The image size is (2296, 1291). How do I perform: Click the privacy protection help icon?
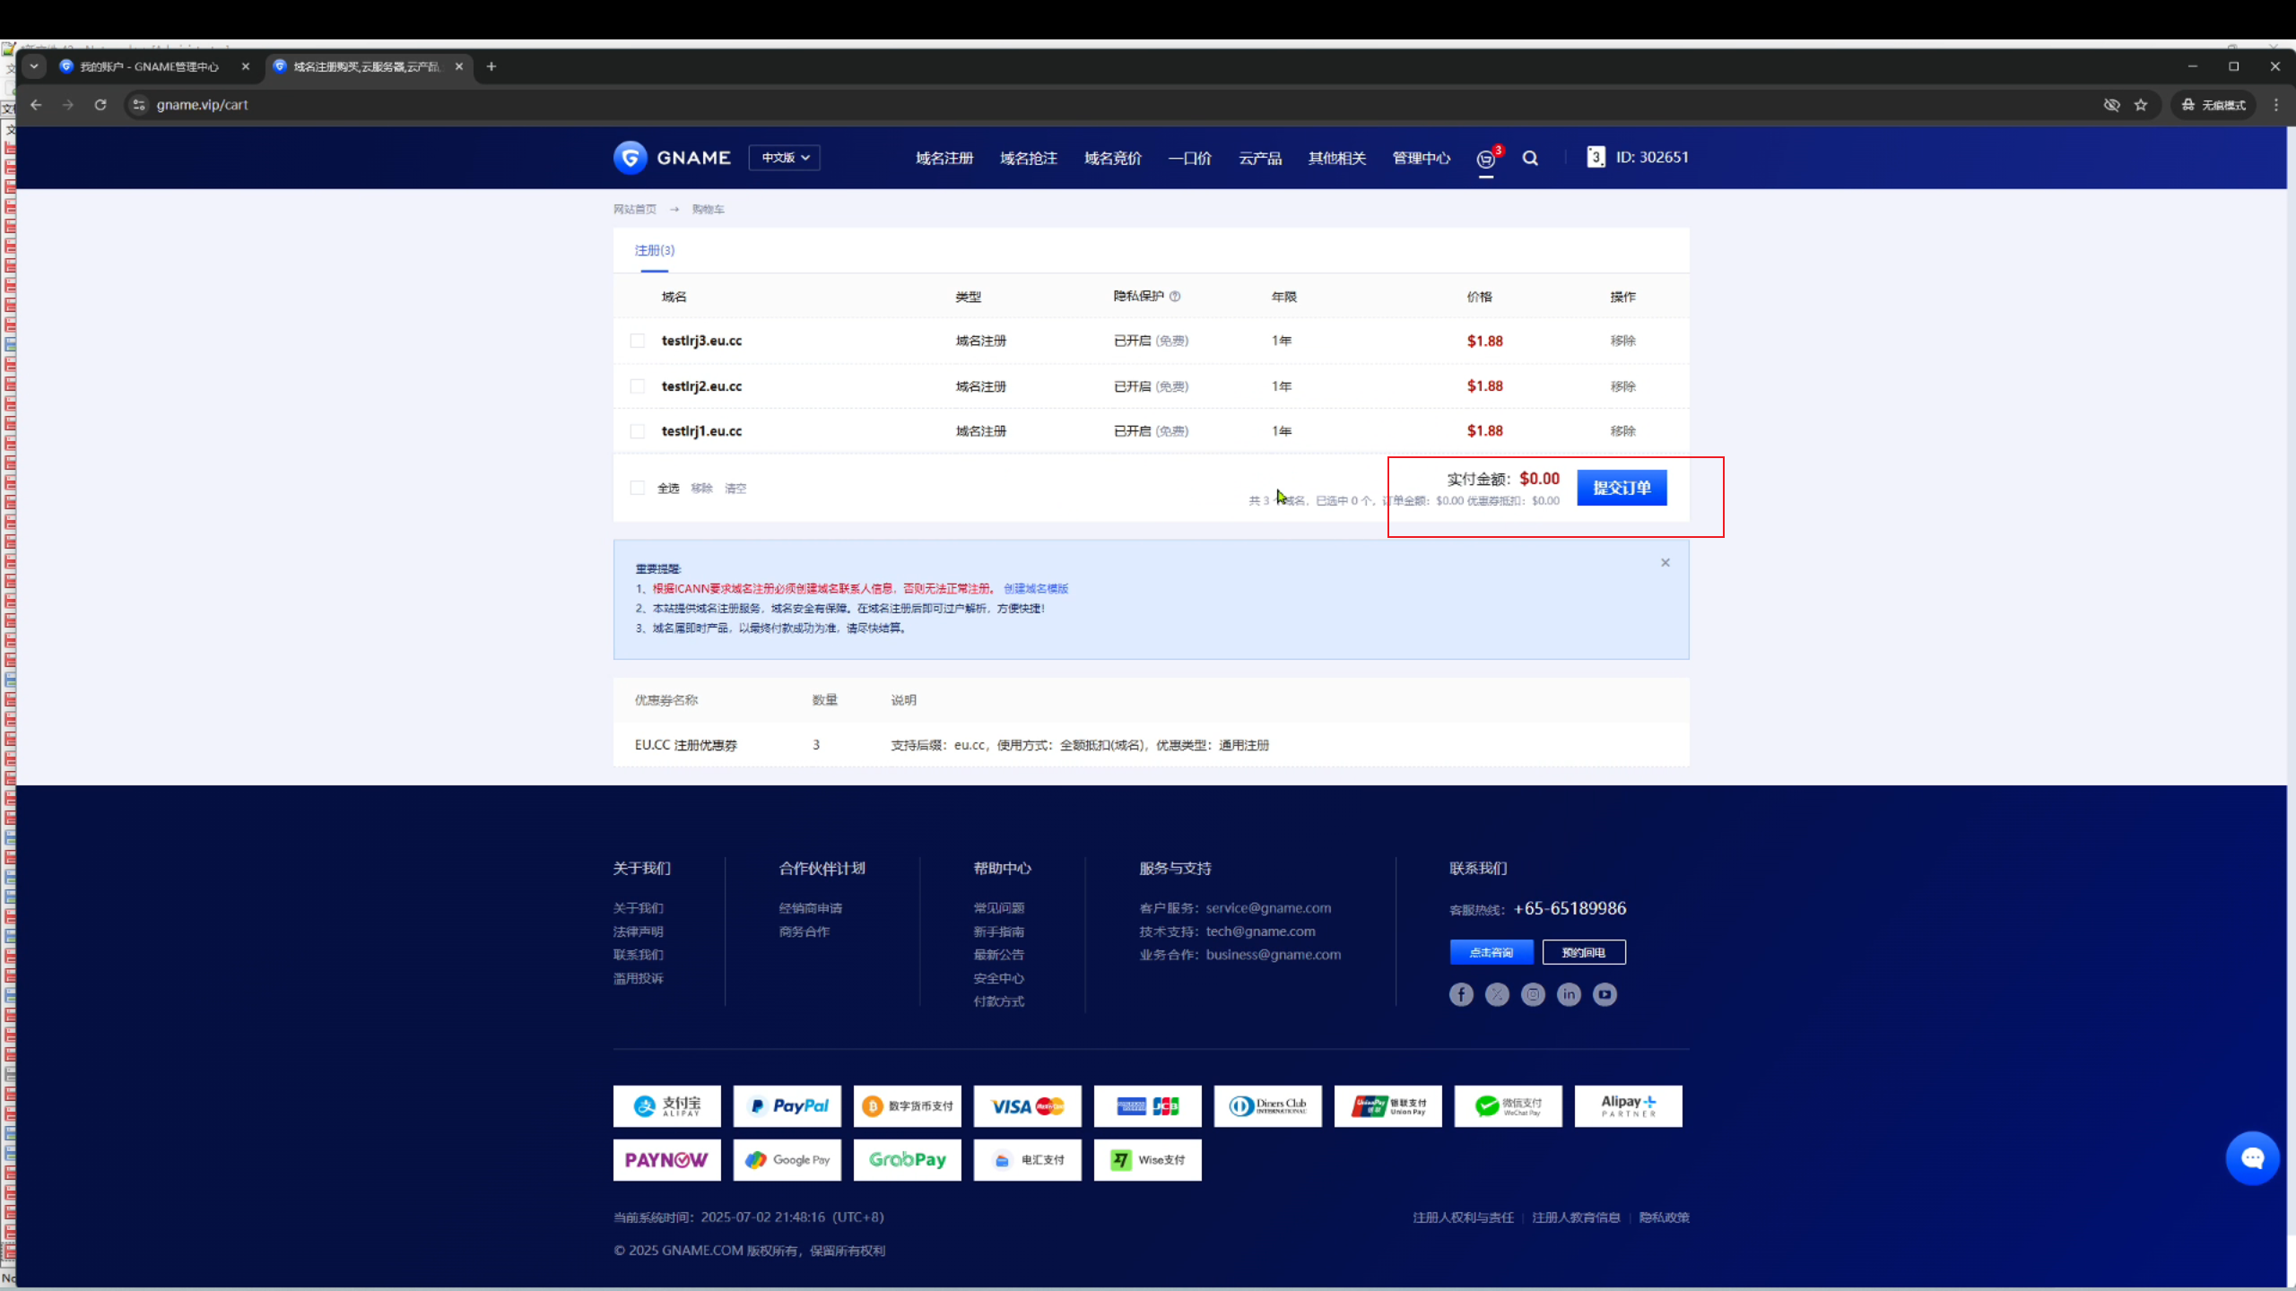point(1175,296)
